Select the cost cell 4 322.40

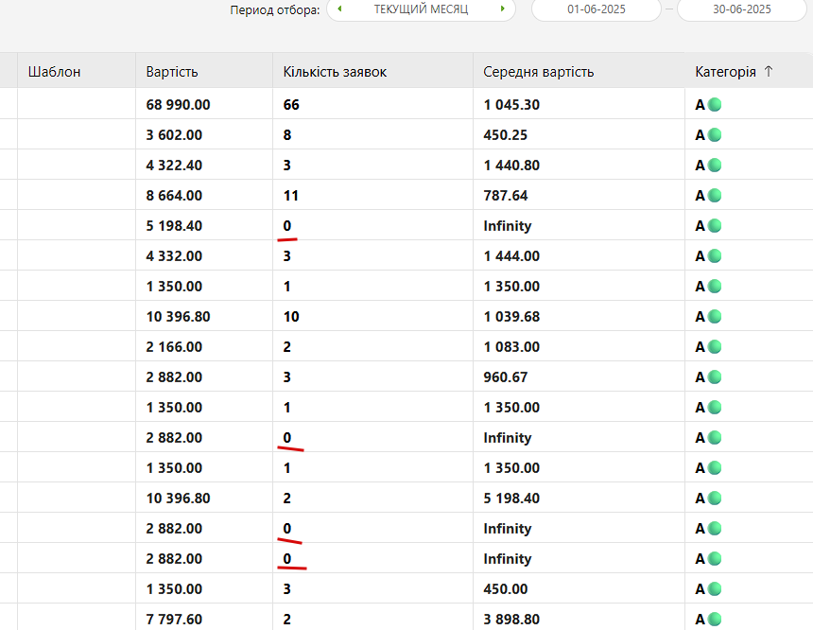174,165
